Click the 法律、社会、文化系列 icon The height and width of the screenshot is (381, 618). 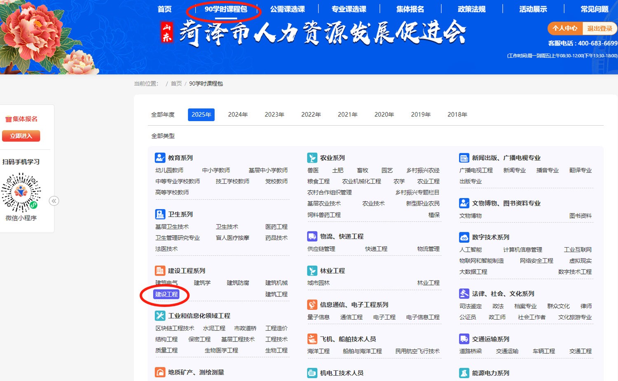[464, 294]
